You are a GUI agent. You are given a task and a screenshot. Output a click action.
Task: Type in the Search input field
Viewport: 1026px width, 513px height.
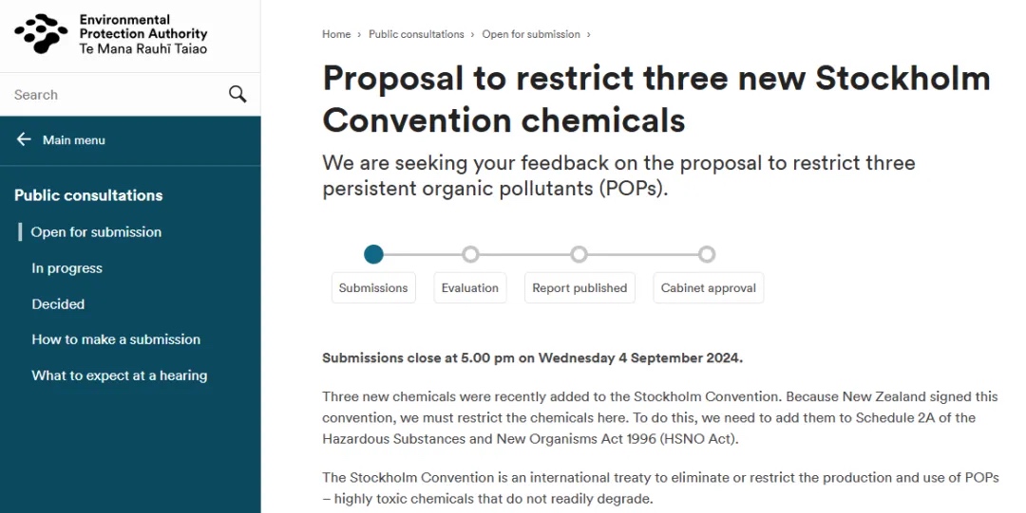coord(114,95)
